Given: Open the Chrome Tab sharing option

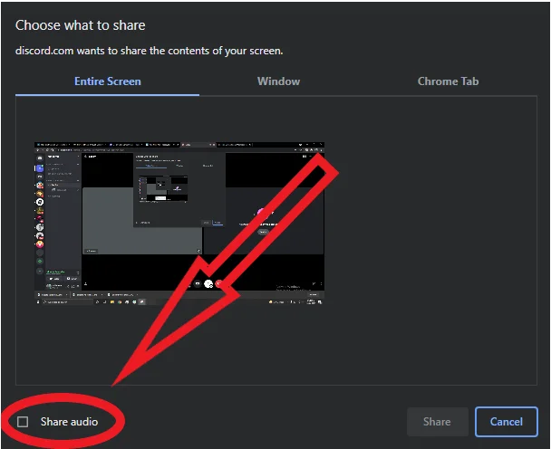Looking at the screenshot, I should (448, 81).
